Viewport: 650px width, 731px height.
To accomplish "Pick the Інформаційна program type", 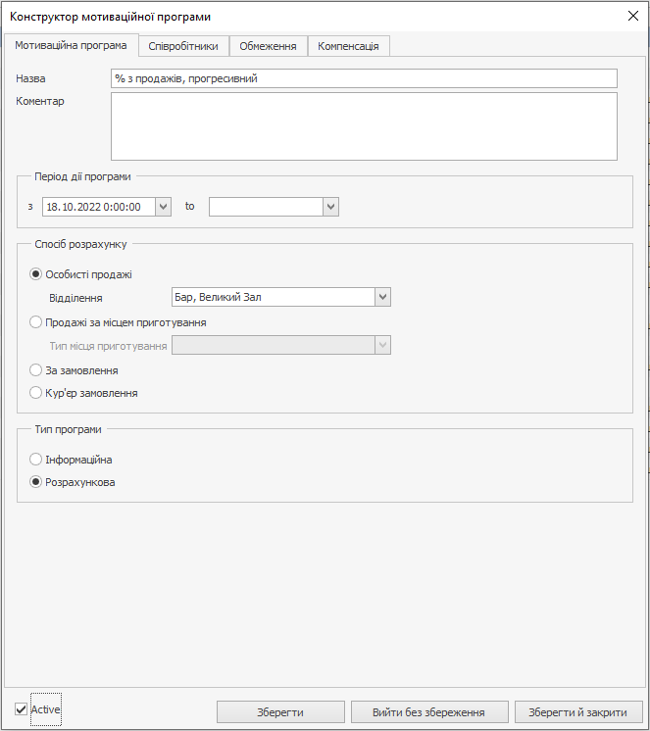I will pyautogui.click(x=37, y=460).
